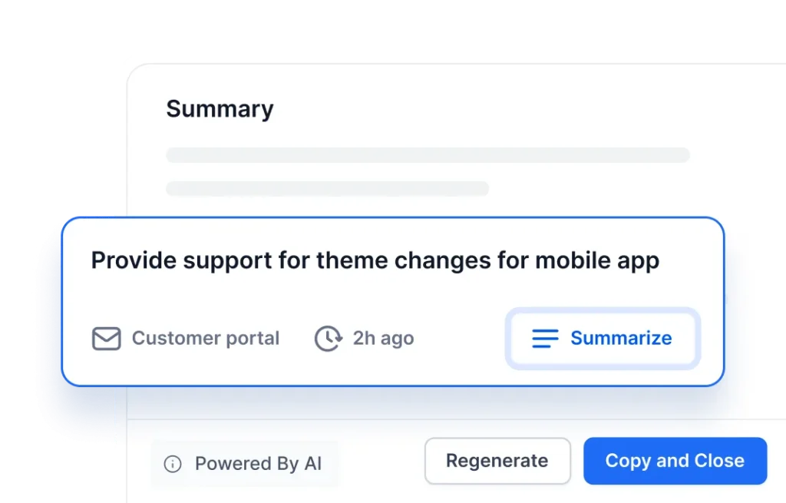Select the timestamp icon on the ticket card
The image size is (786, 503).
pos(327,338)
